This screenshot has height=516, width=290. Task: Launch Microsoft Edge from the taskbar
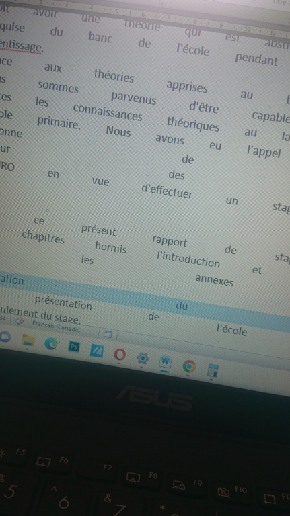pyautogui.click(x=51, y=344)
